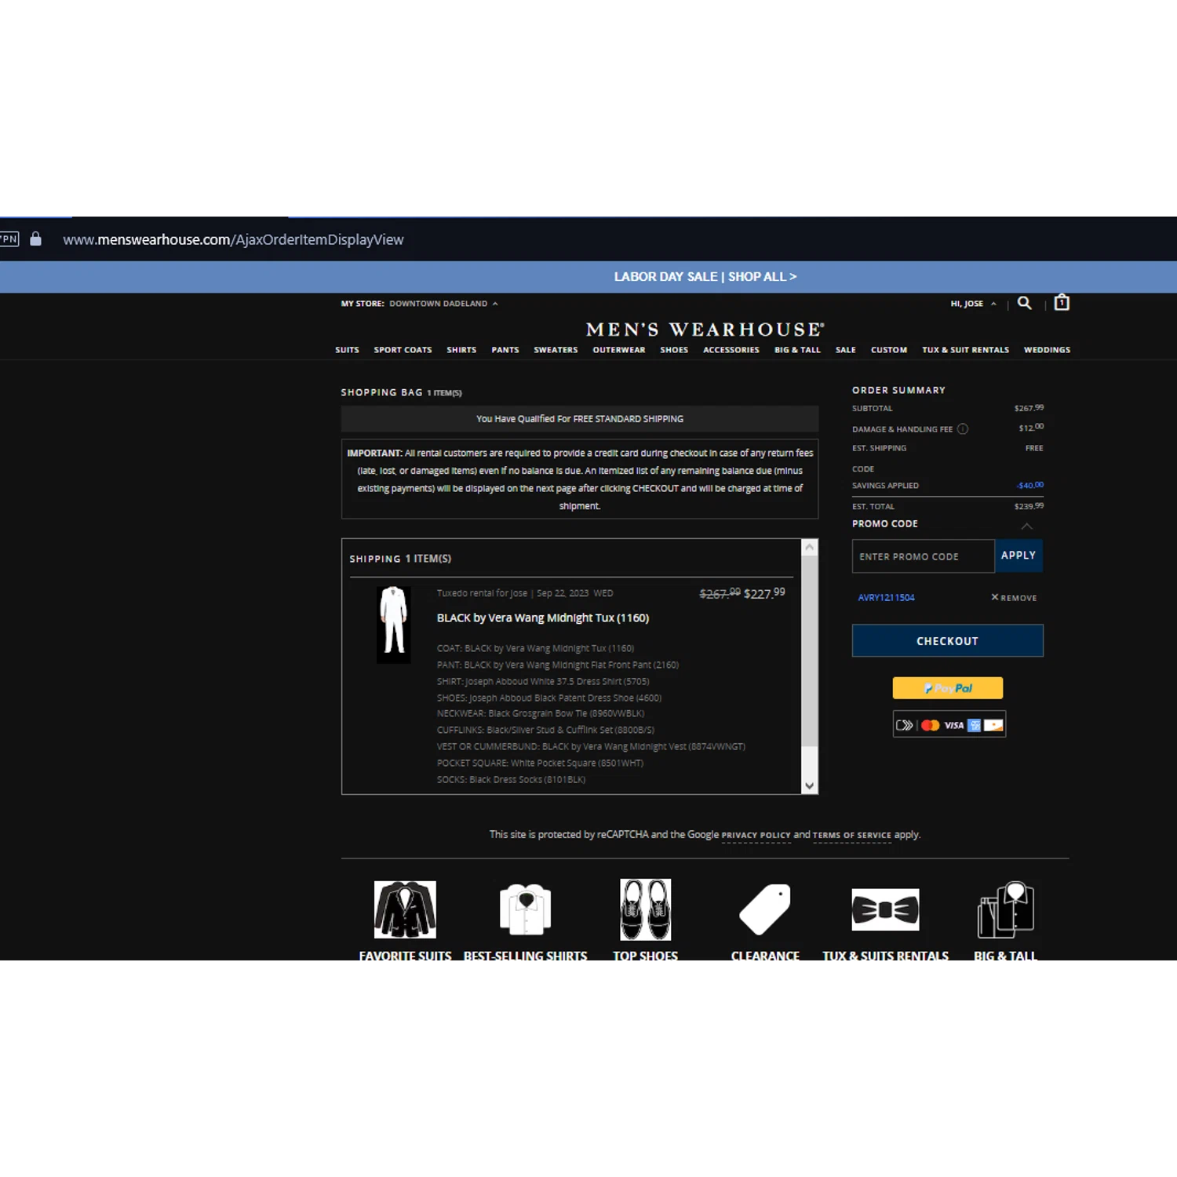Viewport: 1177px width, 1177px height.
Task: Focus the Enter Promo Code field
Action: 924,556
